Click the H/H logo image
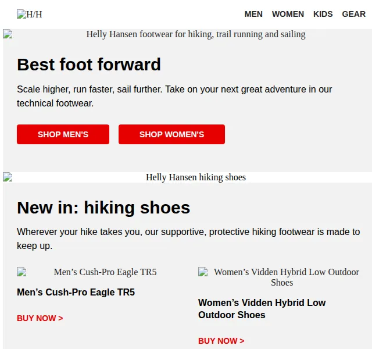Image resolution: width=372 pixels, height=349 pixels. [30, 14]
